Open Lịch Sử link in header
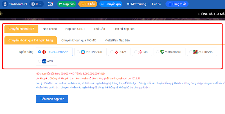The width and height of the screenshot is (225, 114). coord(157,4)
